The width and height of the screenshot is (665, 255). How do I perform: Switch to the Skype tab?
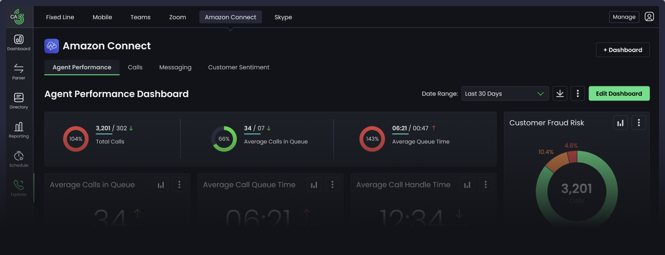pyautogui.click(x=283, y=17)
